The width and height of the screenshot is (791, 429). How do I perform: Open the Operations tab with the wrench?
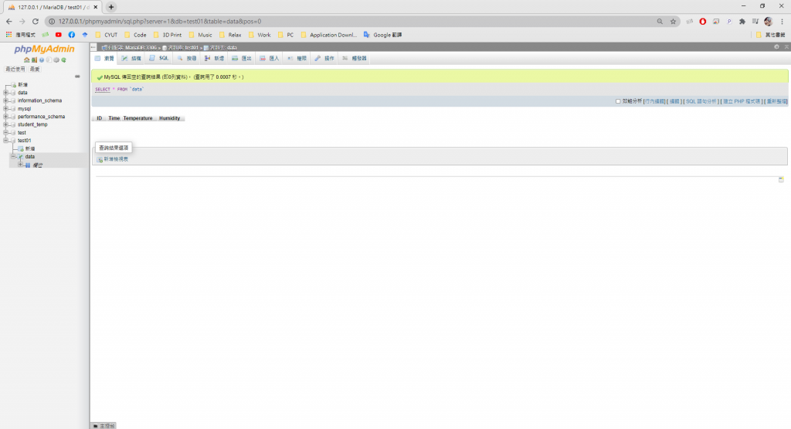point(324,59)
